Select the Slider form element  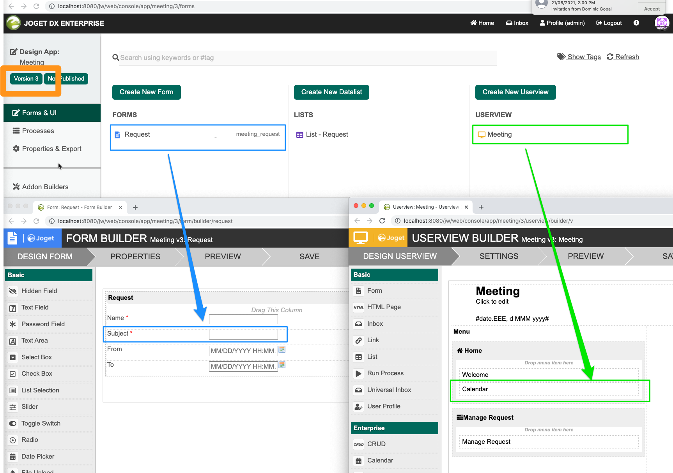[30, 407]
